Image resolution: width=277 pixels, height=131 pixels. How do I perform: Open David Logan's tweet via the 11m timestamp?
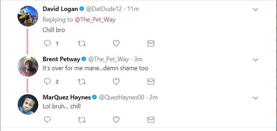point(133,9)
